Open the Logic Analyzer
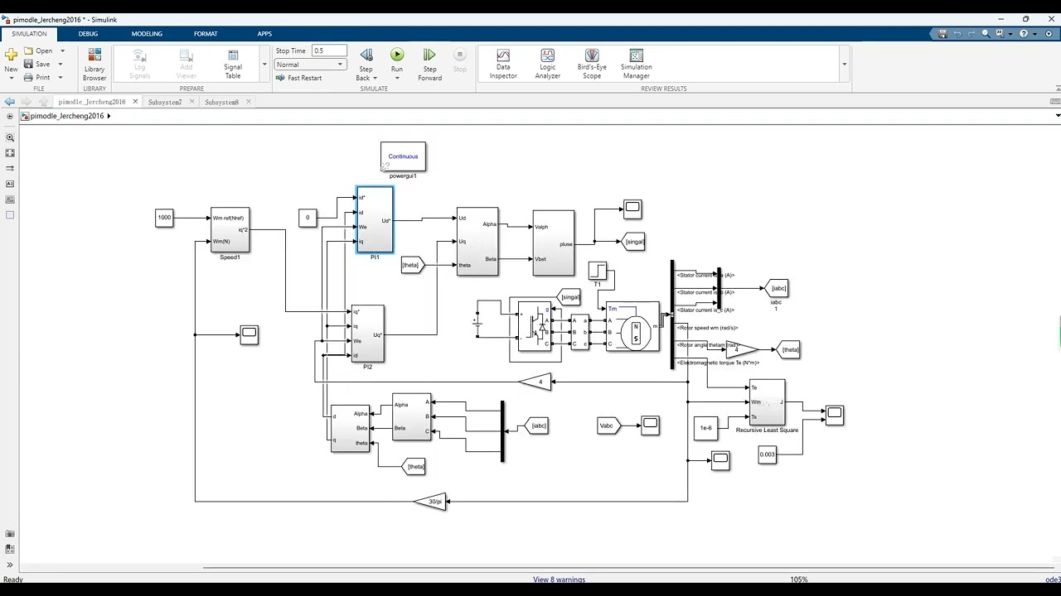This screenshot has height=596, width=1061. pos(547,64)
